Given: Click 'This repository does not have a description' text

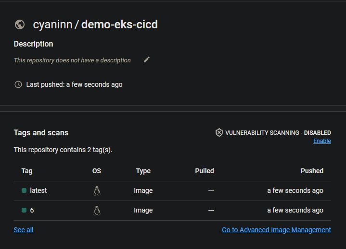Looking at the screenshot, I should click(72, 60).
